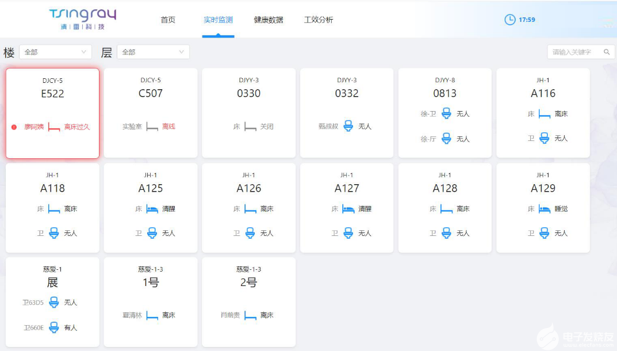Image resolution: width=617 pixels, height=351 pixels.
Task: Click the 徐厅 toilet icon in 0813 card
Action: pos(446,138)
